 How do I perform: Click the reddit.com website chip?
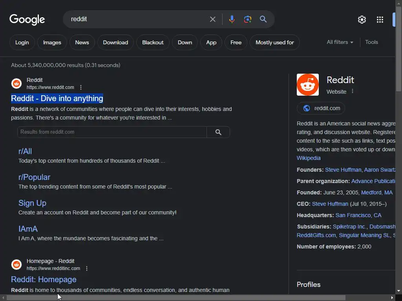pyautogui.click(x=321, y=108)
